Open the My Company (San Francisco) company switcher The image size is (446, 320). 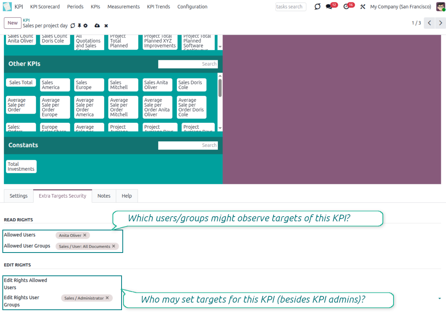pos(400,7)
